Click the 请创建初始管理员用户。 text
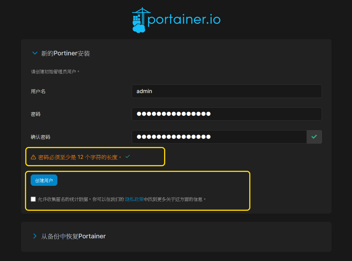This screenshot has width=352, height=261. coord(55,71)
